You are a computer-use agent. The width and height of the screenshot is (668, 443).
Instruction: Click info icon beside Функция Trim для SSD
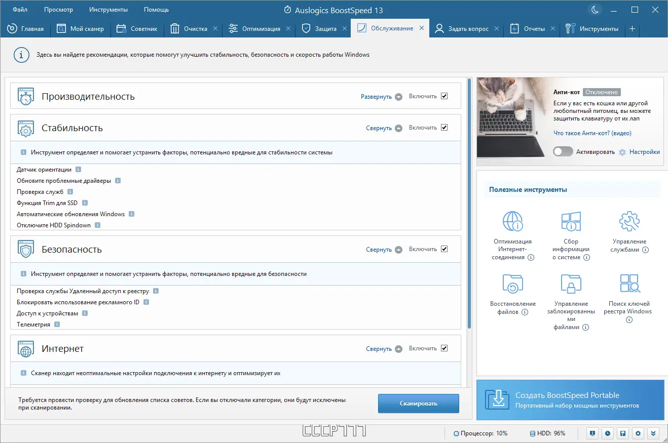pyautogui.click(x=85, y=203)
